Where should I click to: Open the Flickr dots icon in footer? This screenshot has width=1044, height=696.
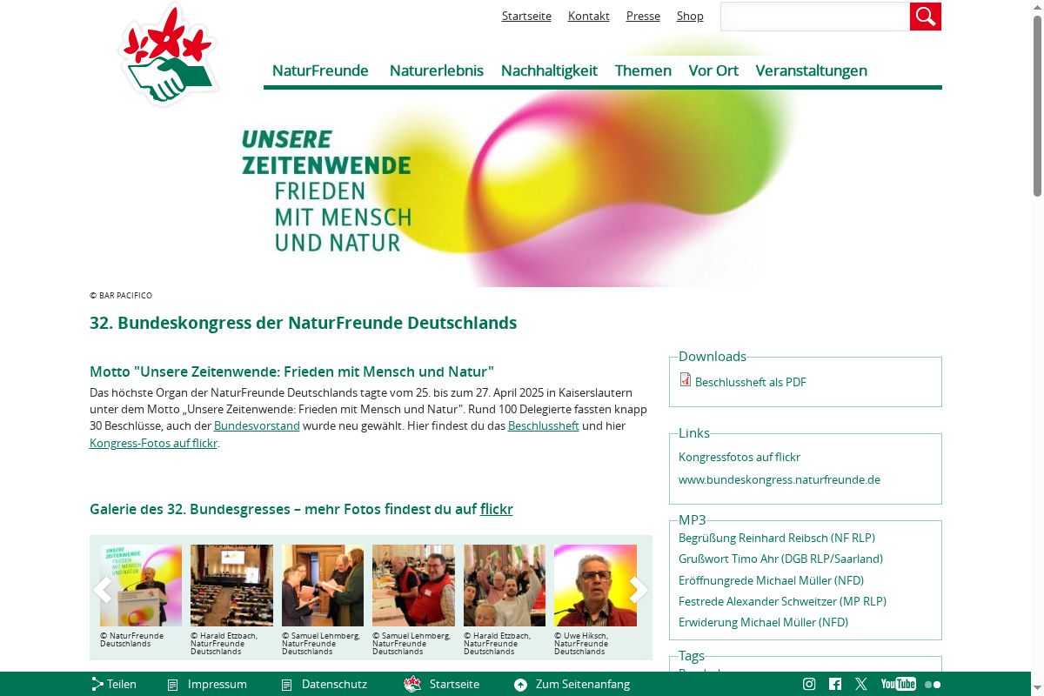pos(933,685)
